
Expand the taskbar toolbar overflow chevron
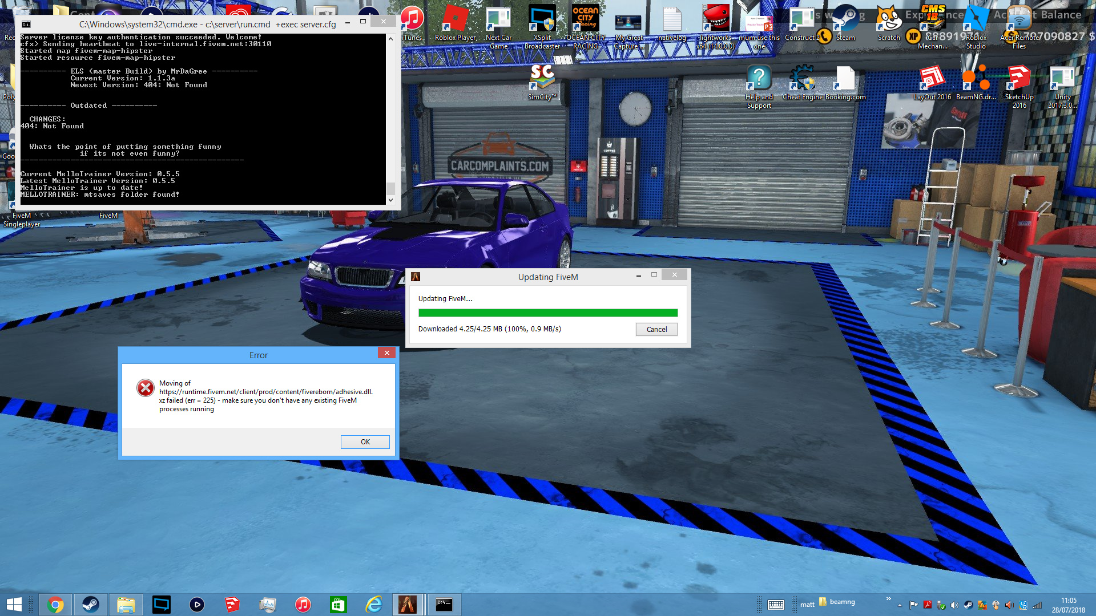(x=888, y=599)
